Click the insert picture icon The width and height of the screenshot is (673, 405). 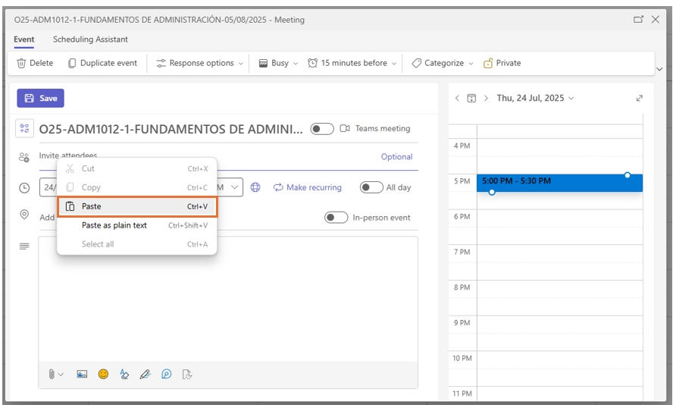point(82,375)
